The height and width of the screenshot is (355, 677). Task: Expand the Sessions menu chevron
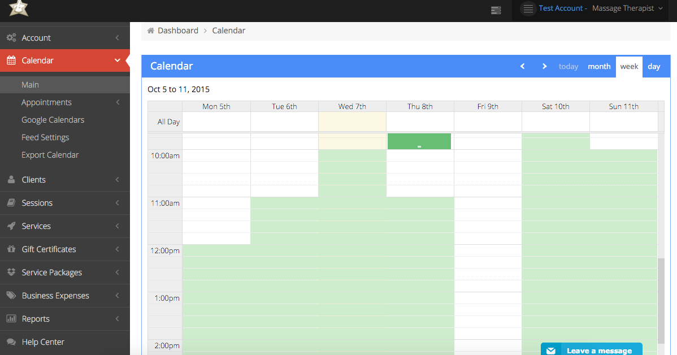point(118,202)
